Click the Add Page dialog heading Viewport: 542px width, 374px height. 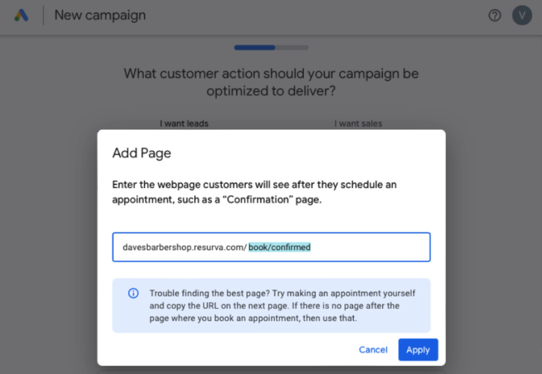pos(142,153)
